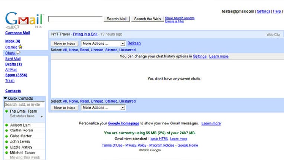Open the Contacts page
The width and height of the screenshot is (284, 160).
pyautogui.click(x=13, y=91)
